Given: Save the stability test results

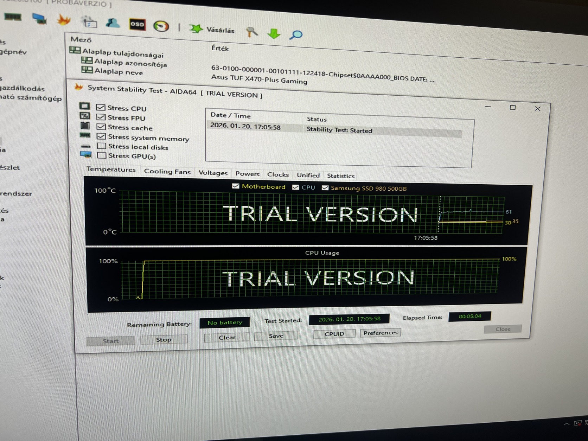Looking at the screenshot, I should [x=276, y=336].
